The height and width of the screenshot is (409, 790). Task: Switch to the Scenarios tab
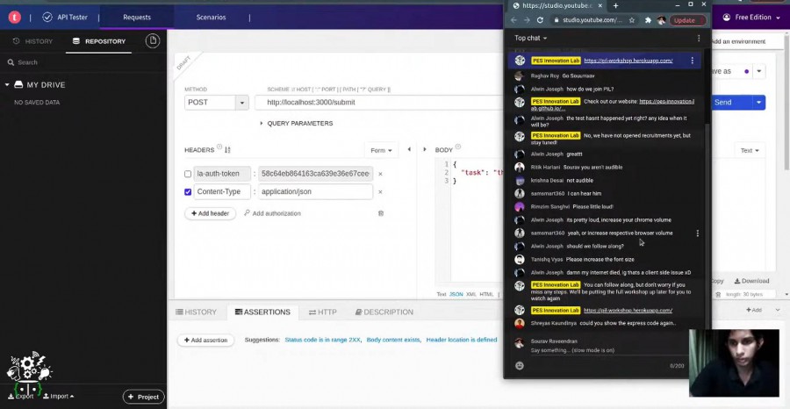211,17
